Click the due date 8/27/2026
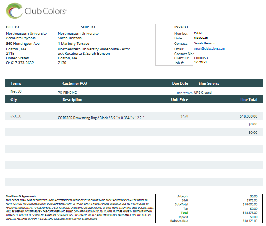The image size is (266, 226). [184, 93]
